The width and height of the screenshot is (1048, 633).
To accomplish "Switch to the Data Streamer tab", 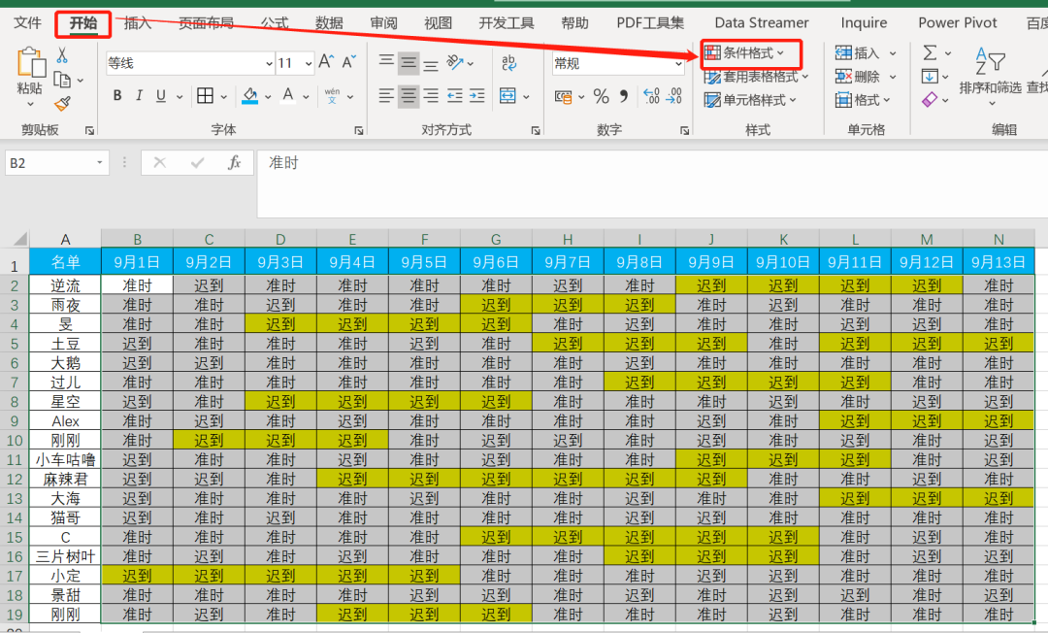I will coord(762,22).
